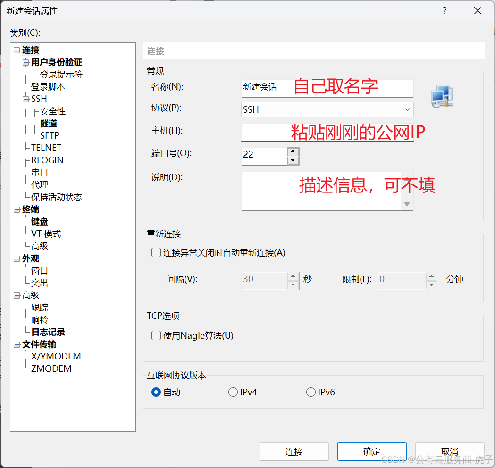Viewport: 495px width, 468px height.
Task: Click the 确定 button
Action: [x=372, y=451]
